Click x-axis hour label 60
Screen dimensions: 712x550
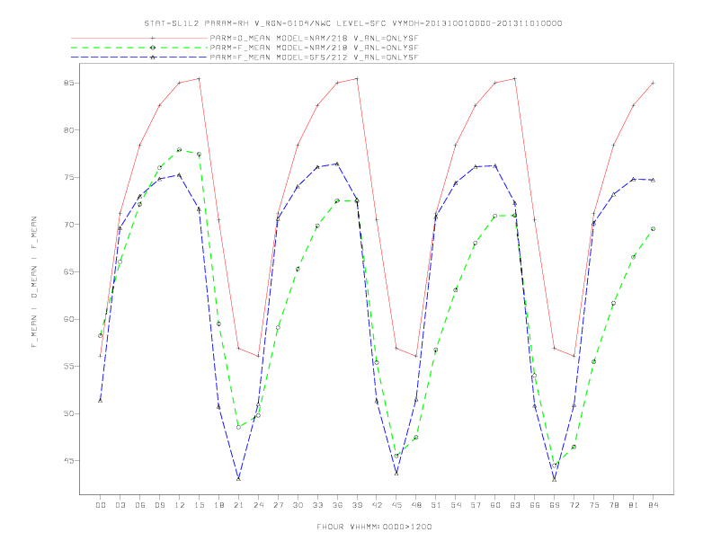coord(495,505)
